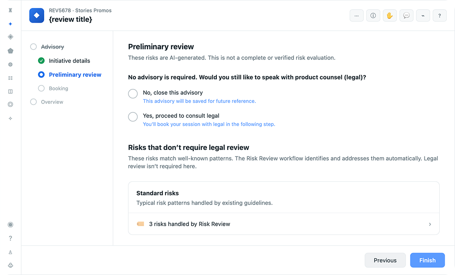Click the blue diamond review logo icon

37,15
